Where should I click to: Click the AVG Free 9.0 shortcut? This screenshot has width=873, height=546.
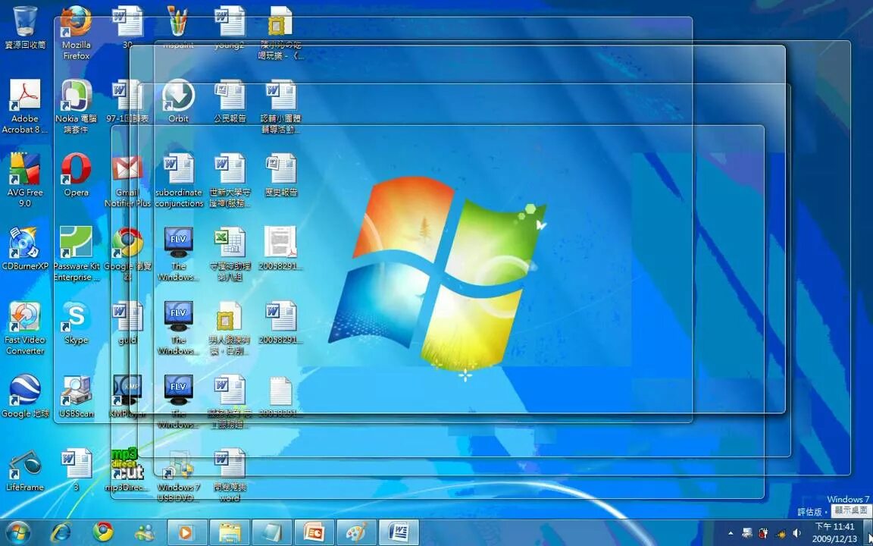point(25,180)
